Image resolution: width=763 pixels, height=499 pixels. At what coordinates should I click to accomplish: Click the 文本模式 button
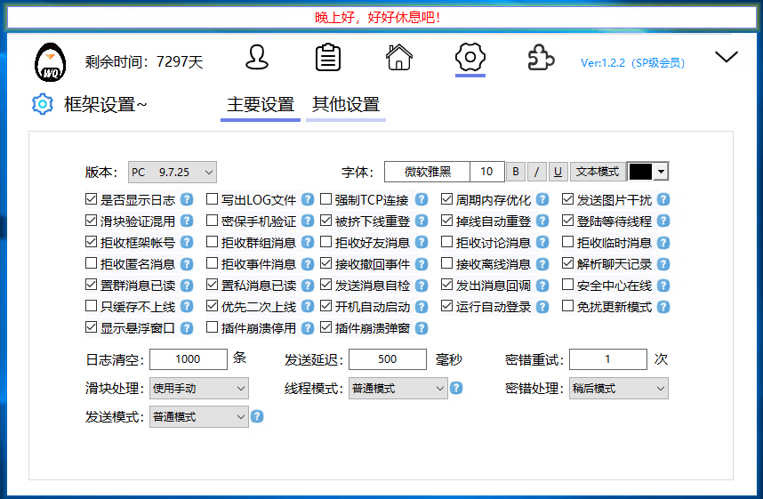tap(598, 172)
